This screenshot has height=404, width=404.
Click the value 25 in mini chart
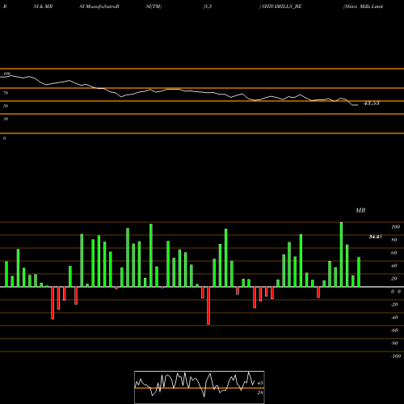coord(260,393)
